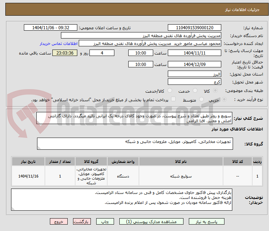Click the نوع فرآیند خرید label

coord(249,99)
